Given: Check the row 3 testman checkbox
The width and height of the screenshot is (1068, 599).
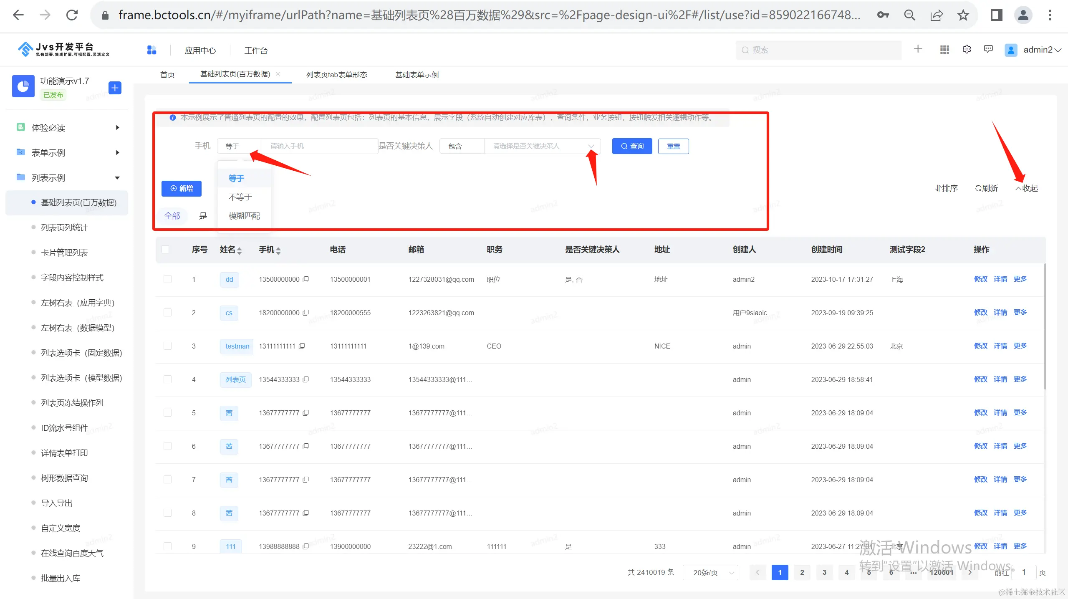Looking at the screenshot, I should click(x=167, y=346).
